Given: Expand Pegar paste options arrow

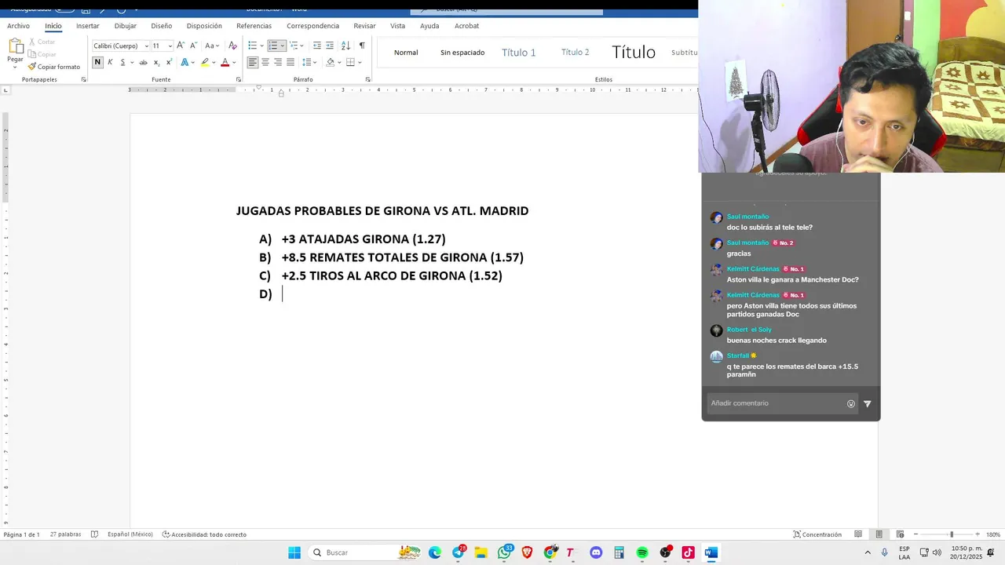Looking at the screenshot, I should coord(15,67).
